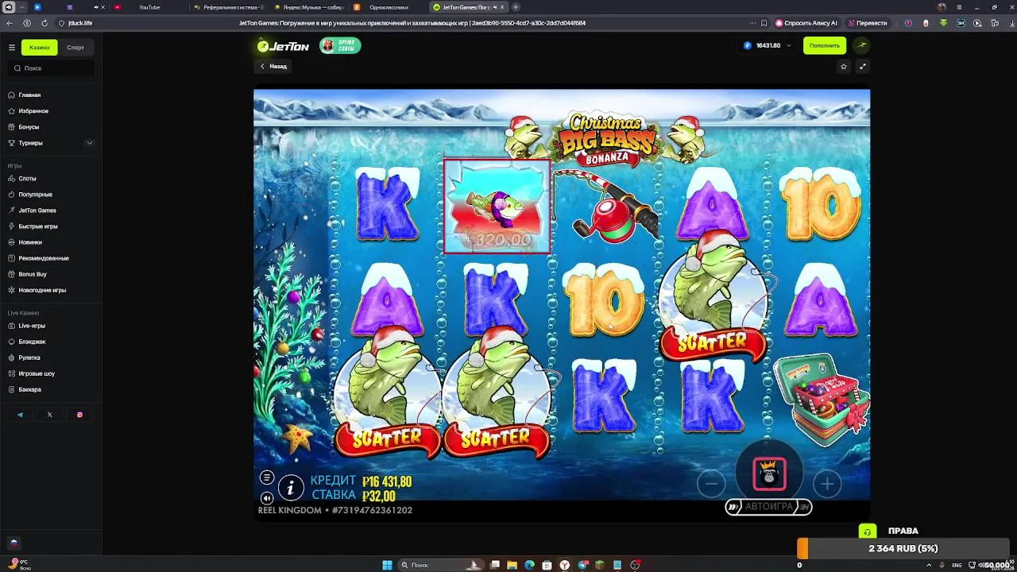Start АВТОИГРА autoplay
This screenshot has height=572, width=1017.
click(768, 507)
